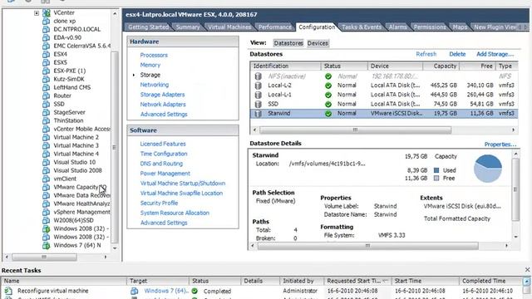Screen dimensions: 532x299
Task: Open Licensed Features page
Action: click(x=163, y=144)
